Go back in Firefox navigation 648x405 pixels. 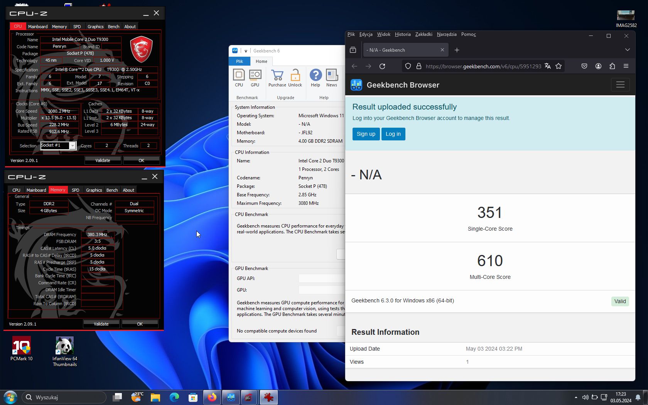coord(354,66)
